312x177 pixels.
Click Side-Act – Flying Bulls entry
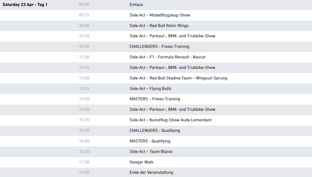tap(150, 89)
